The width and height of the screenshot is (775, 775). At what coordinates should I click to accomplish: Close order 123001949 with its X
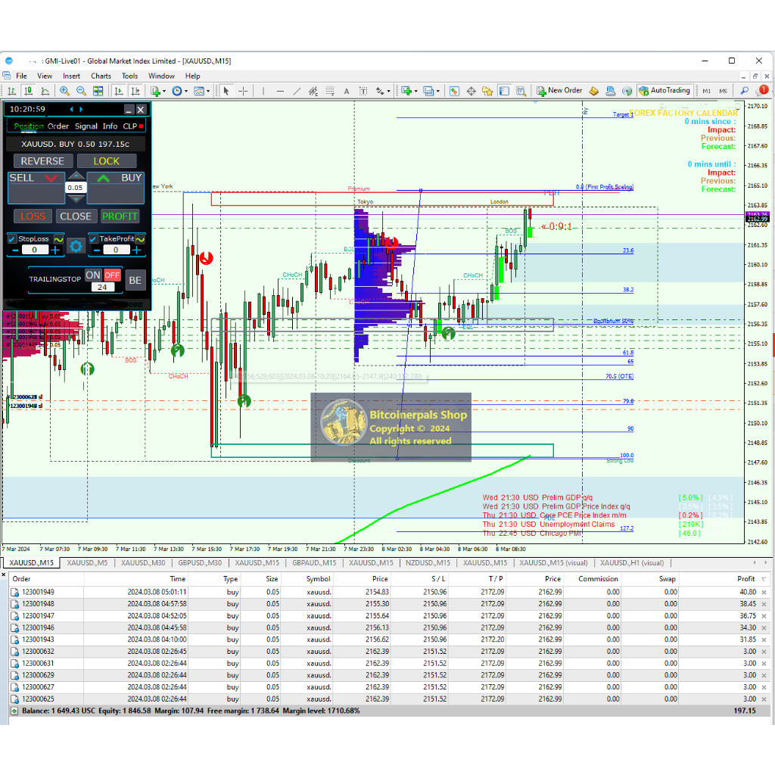click(x=764, y=592)
